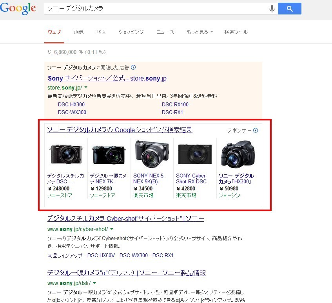Image resolution: width=332 pixels, height=303 pixels.
Task: Expand the arrow next to www.sony.jp/cyber-shot/
Action: pos(112,229)
